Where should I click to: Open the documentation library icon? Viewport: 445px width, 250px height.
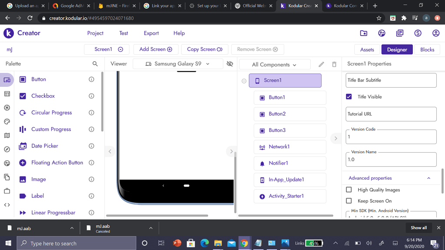pyautogui.click(x=400, y=33)
